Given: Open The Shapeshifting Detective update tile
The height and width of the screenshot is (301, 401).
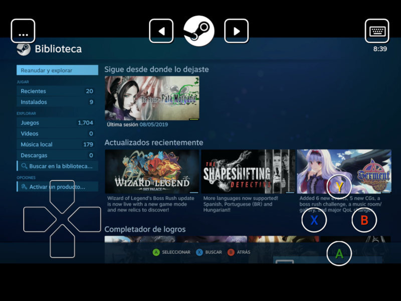Looking at the screenshot, I should pos(245,171).
